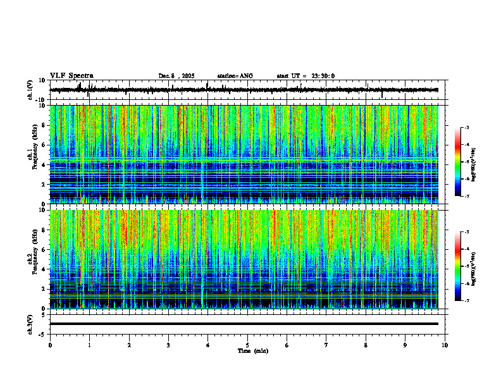
Task: Click the time axis tick label "9"
Action: [x=405, y=345]
